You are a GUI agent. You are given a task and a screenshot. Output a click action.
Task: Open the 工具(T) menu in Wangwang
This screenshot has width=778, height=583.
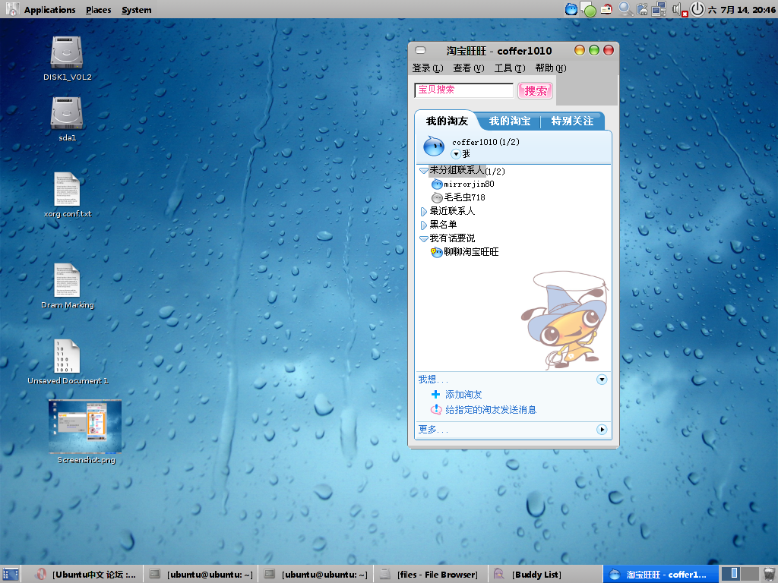pyautogui.click(x=510, y=68)
